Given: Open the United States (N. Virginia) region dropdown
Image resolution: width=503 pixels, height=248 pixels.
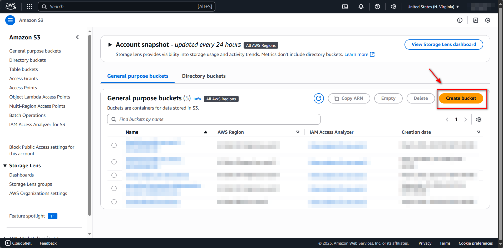Looking at the screenshot, I should 433,7.
